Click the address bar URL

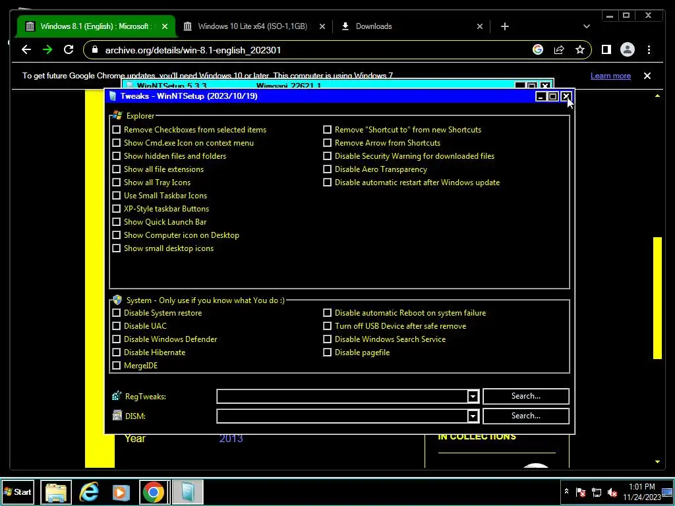tap(193, 50)
